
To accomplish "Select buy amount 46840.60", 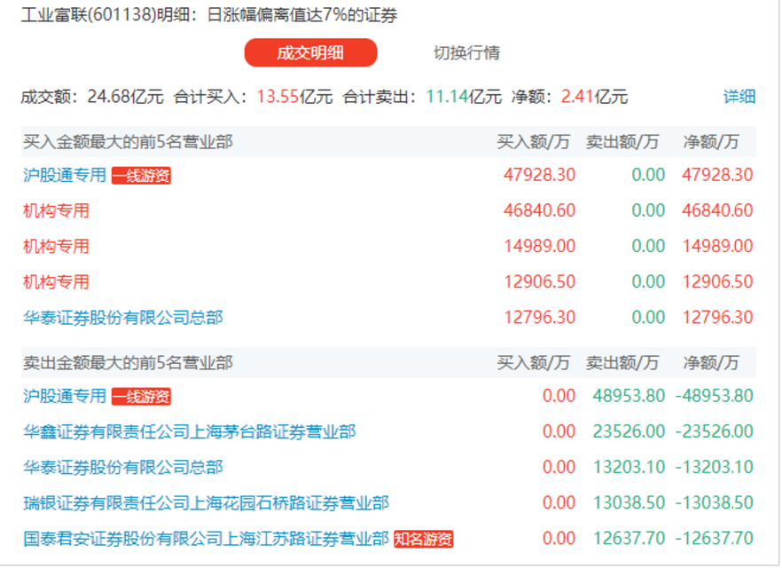I will coord(539,210).
